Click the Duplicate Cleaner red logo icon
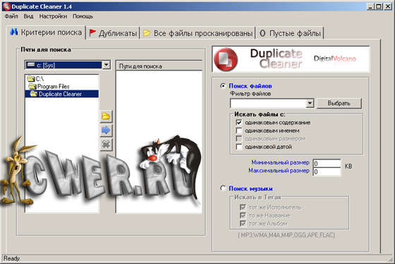395x264 pixels. click(226, 59)
